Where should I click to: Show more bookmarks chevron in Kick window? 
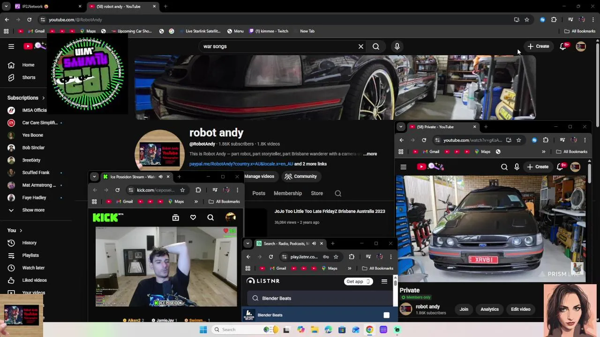(196, 202)
